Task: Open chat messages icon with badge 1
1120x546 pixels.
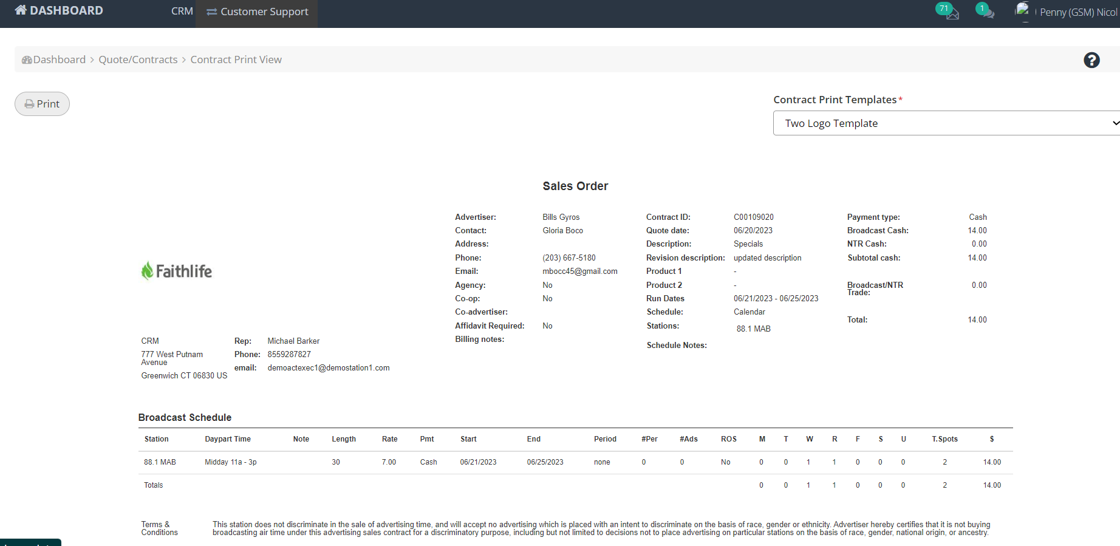Action: tap(985, 11)
